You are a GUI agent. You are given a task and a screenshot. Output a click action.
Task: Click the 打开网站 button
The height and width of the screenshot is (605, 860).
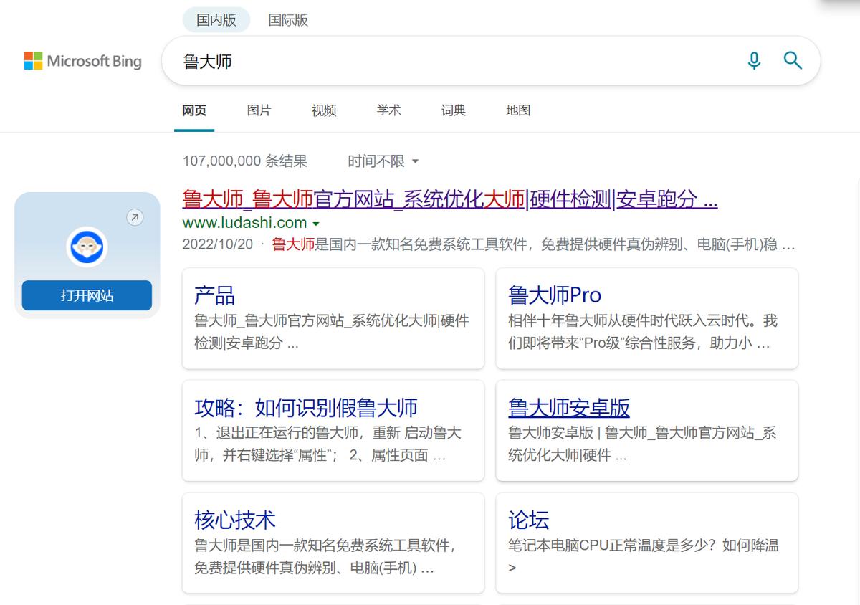point(86,295)
